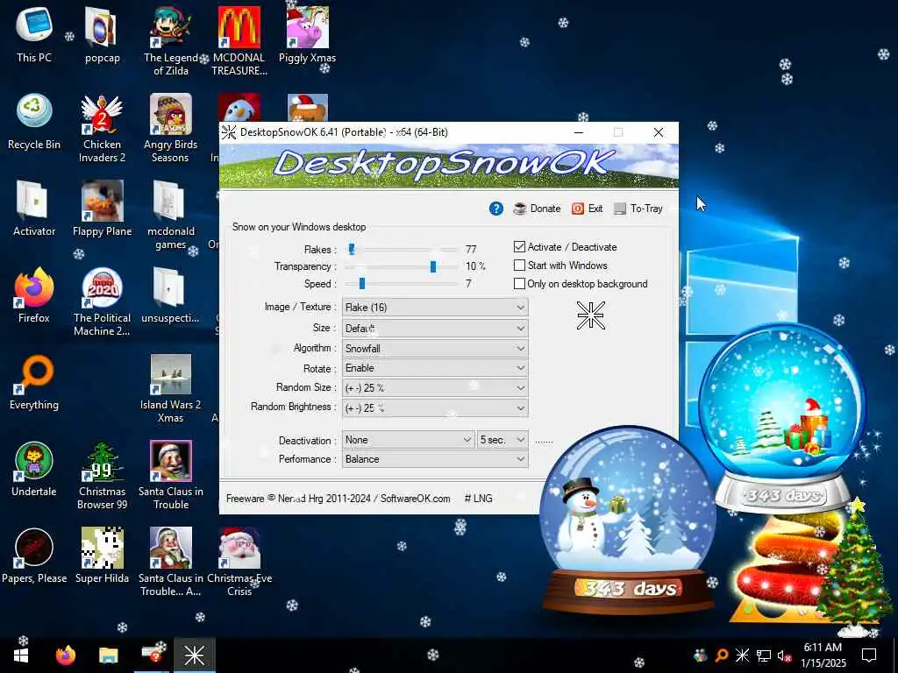The width and height of the screenshot is (898, 673).
Task: Click DesktopSnowOK snowflake taskbar button
Action: (195, 655)
